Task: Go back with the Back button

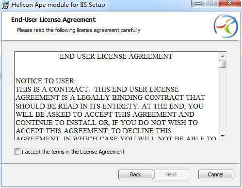Action: [136, 174]
